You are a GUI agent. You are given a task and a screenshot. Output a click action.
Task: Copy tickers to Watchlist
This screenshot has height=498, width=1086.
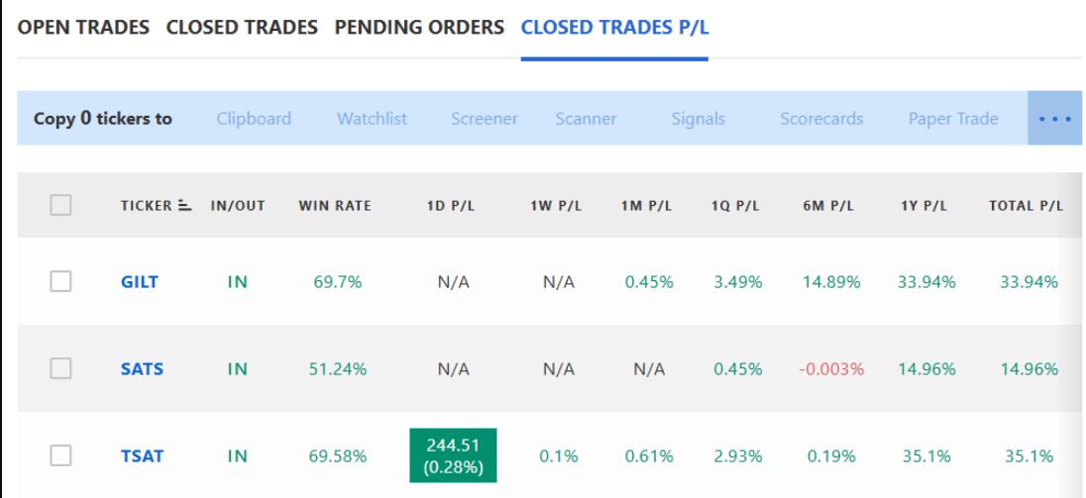point(372,119)
